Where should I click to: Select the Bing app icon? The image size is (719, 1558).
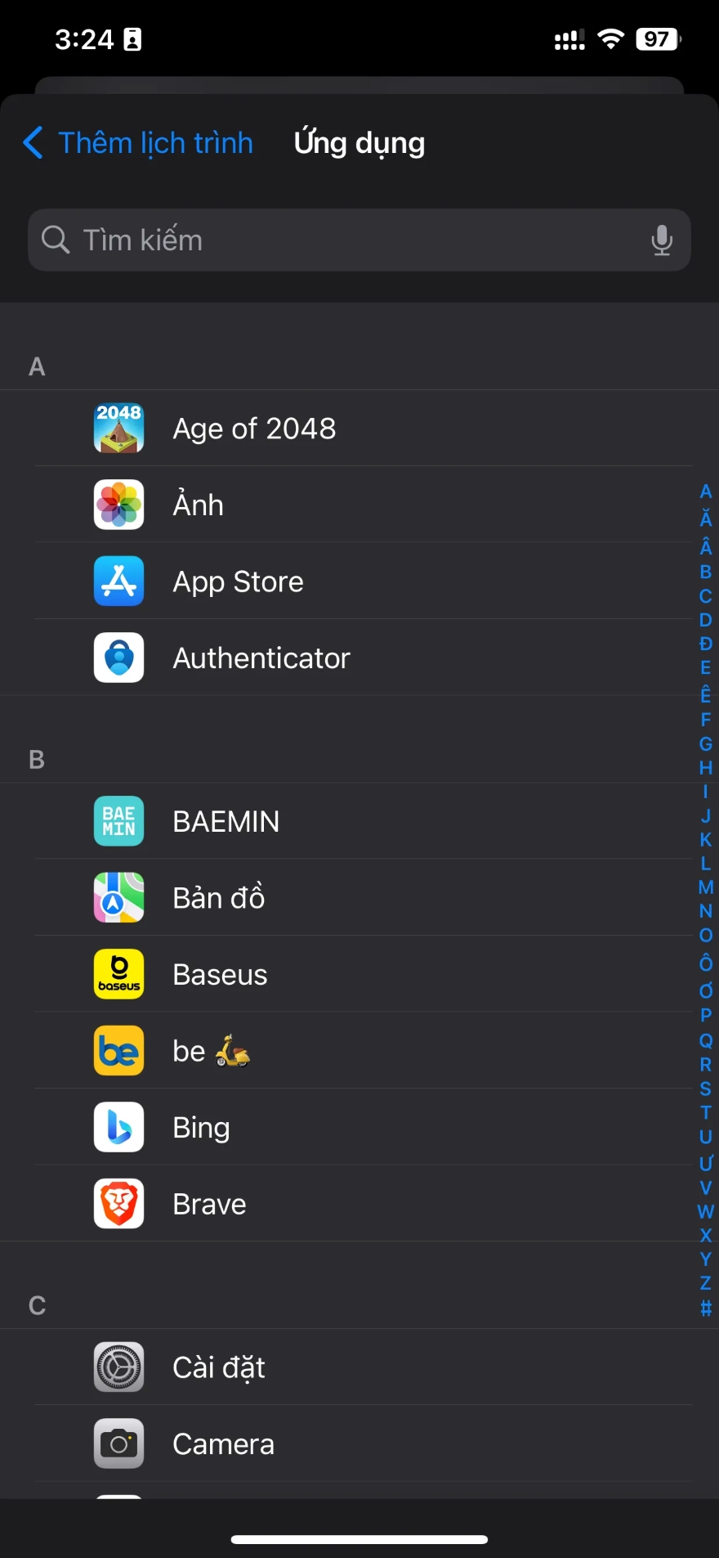click(118, 1127)
